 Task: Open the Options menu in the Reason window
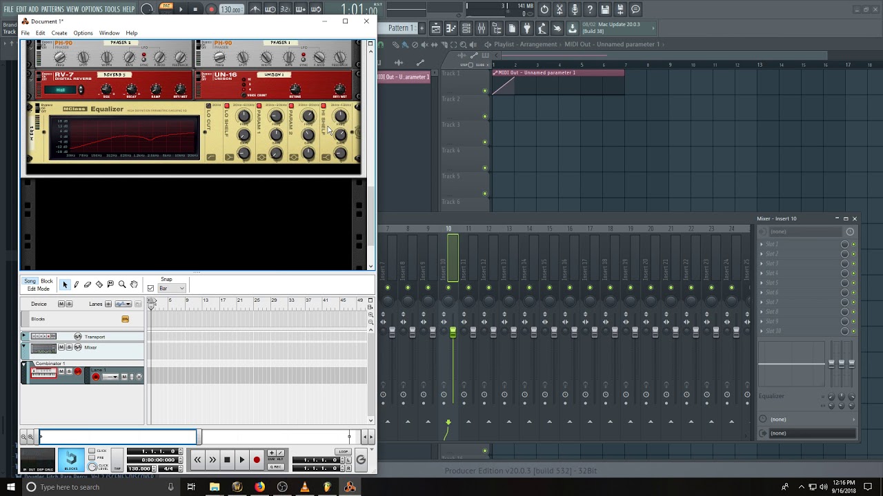tap(83, 33)
